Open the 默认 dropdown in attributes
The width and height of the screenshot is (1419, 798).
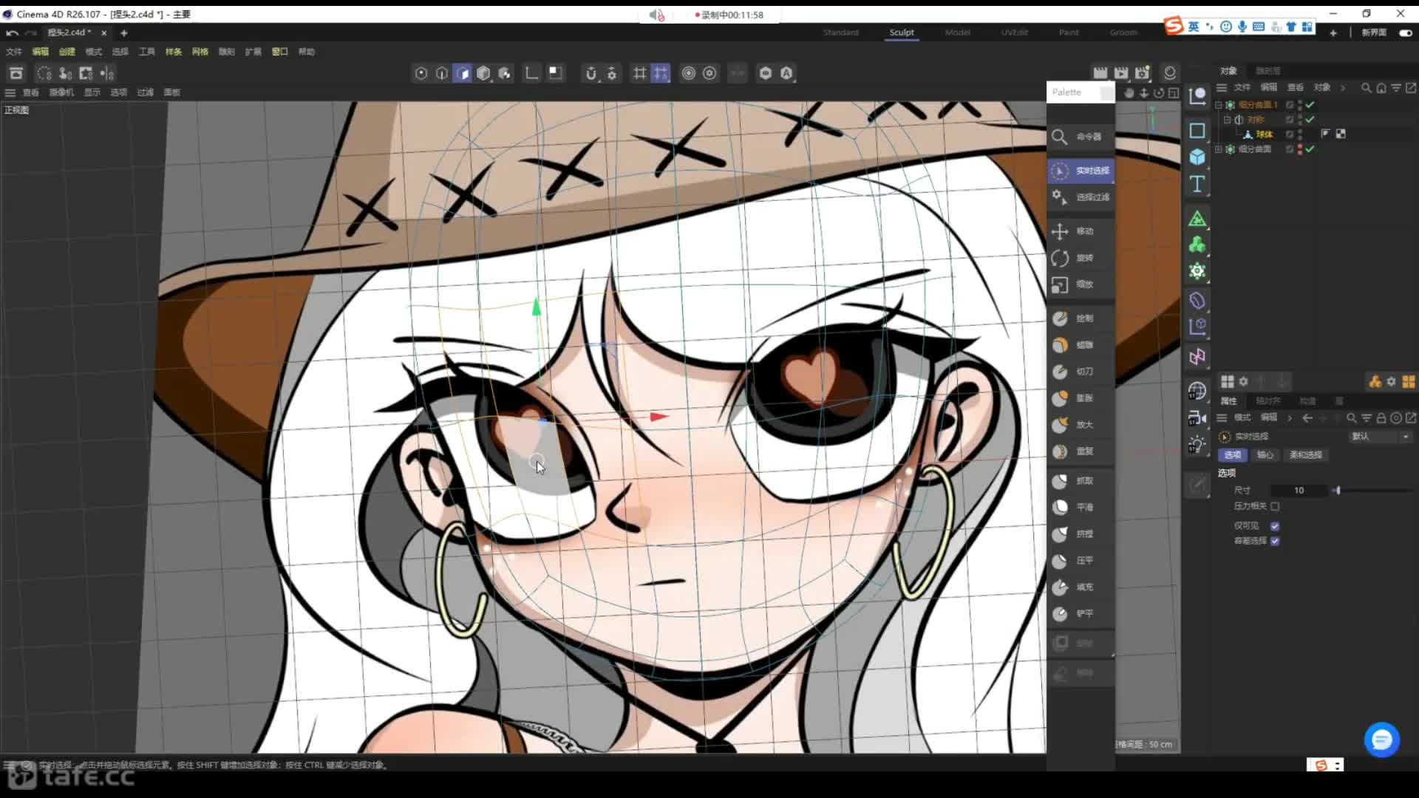[x=1380, y=437]
